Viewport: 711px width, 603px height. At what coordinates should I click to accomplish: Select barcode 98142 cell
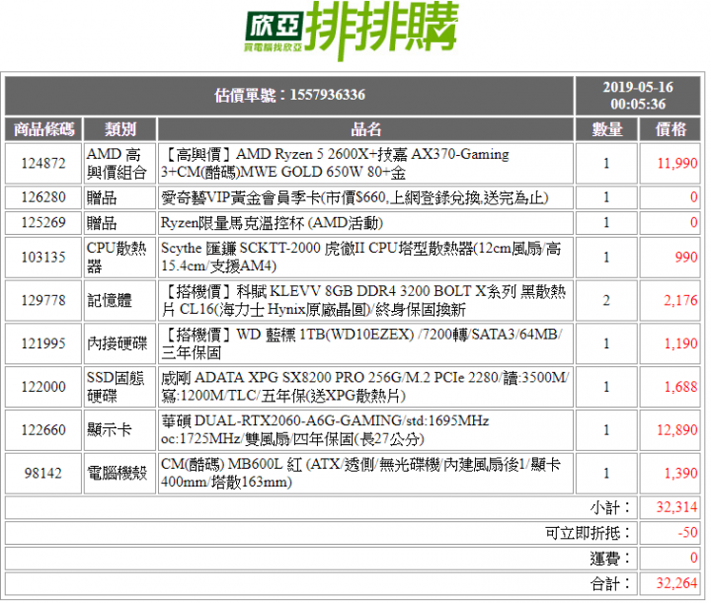[43, 474]
